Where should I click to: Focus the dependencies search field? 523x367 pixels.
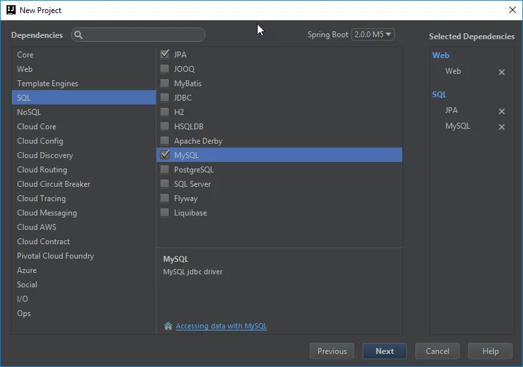(138, 35)
